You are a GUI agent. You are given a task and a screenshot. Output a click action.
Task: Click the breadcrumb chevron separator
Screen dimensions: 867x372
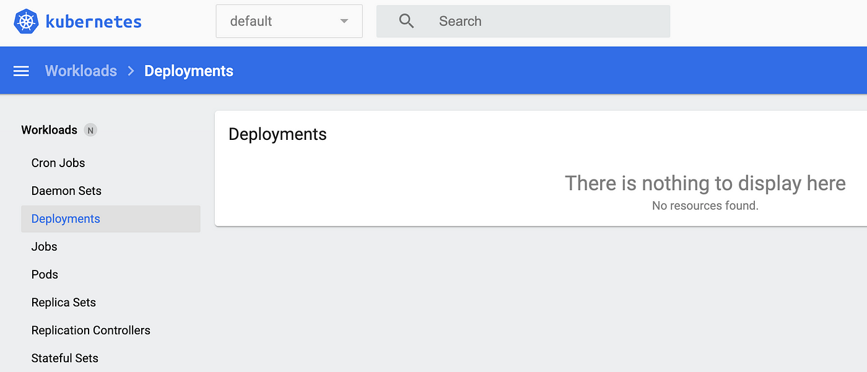131,71
